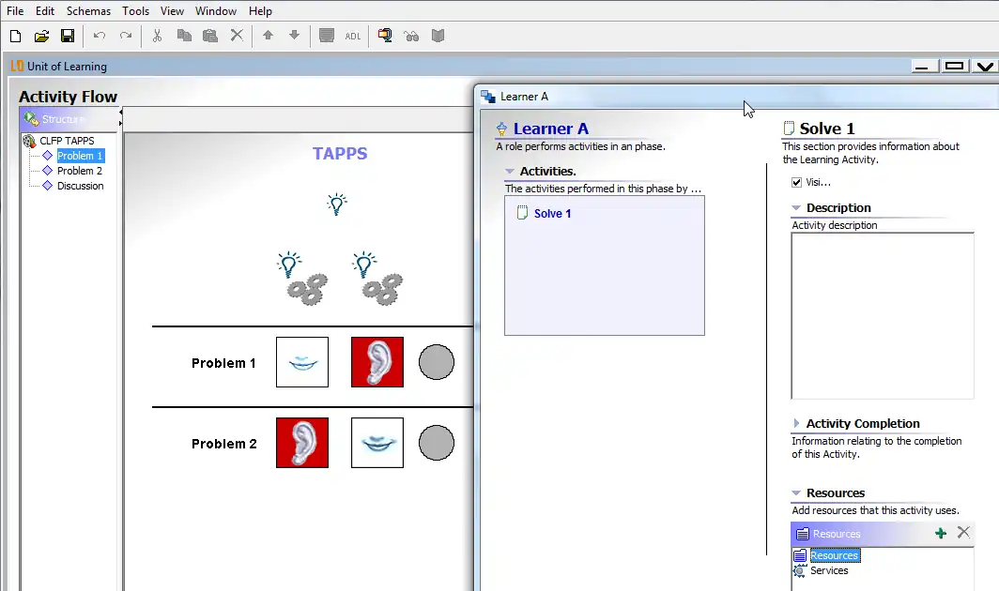Viewport: 999px width, 591px height.
Task: Collapse the Description section
Action: coord(796,208)
